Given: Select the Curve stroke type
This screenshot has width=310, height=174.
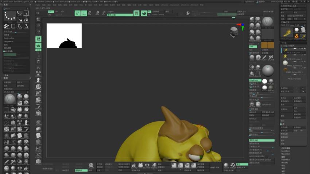Looking at the screenshot, I should [x=26, y=26].
